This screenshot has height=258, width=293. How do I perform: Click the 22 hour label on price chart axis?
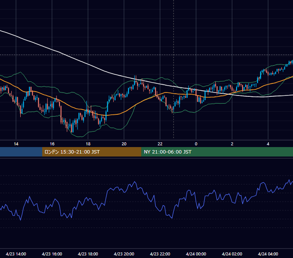coord(160,144)
